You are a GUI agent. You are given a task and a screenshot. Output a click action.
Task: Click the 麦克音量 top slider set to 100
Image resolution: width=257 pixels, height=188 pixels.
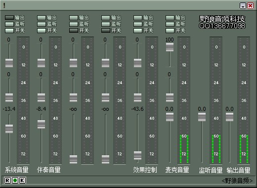[x=170, y=47]
